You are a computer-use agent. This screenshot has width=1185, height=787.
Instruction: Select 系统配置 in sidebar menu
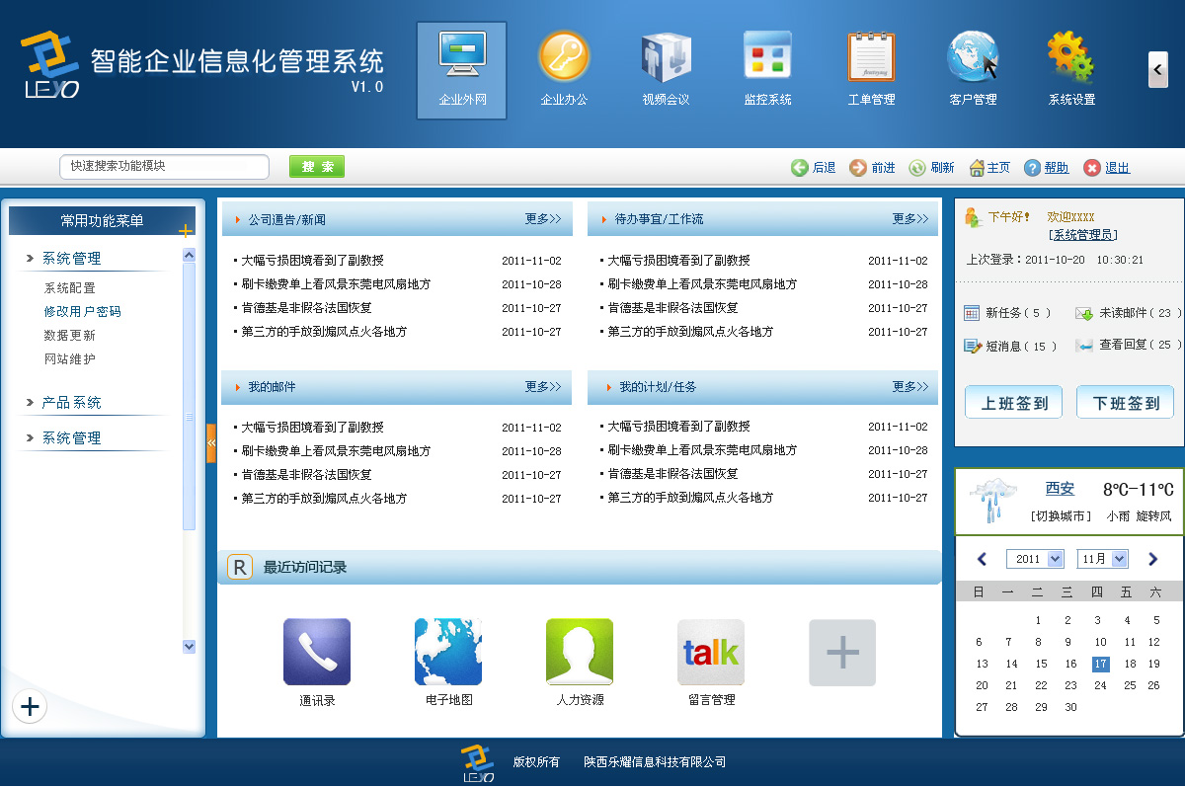point(70,288)
